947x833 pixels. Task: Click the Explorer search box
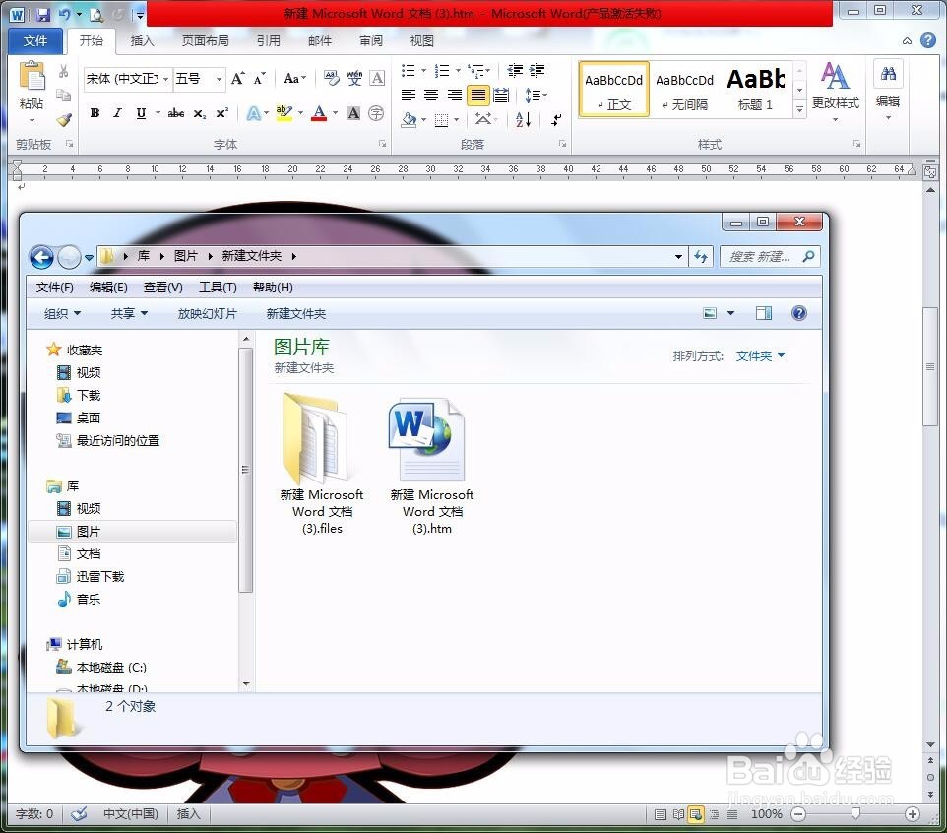coord(770,257)
